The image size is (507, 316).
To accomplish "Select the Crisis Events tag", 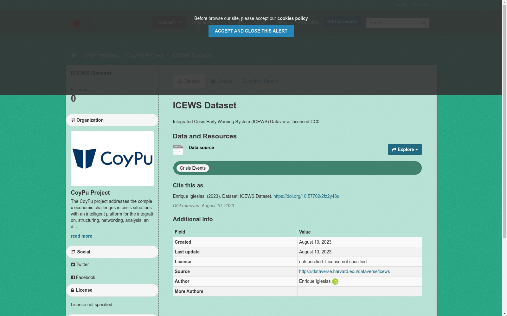I will coord(193,168).
